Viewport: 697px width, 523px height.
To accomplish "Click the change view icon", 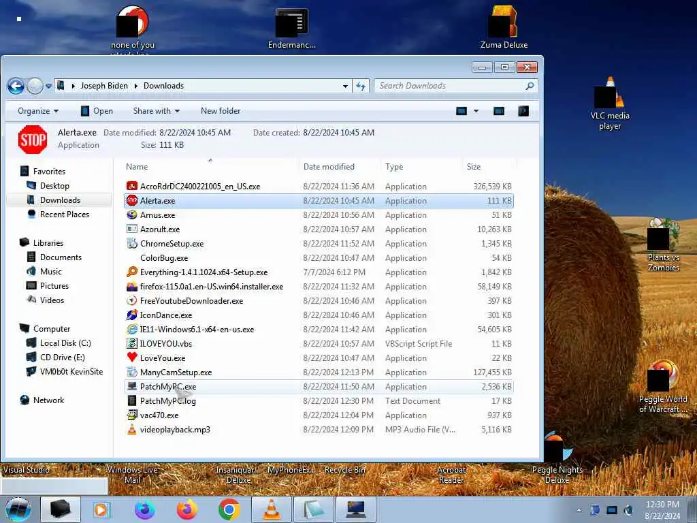I will click(x=461, y=111).
